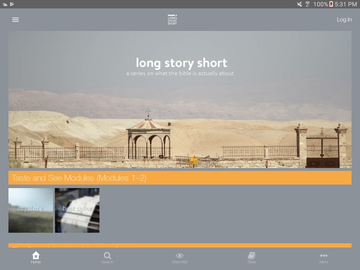The height and width of the screenshot is (270, 360).
Task: Tap the Wi-Fi status icon
Action: click(308, 4)
